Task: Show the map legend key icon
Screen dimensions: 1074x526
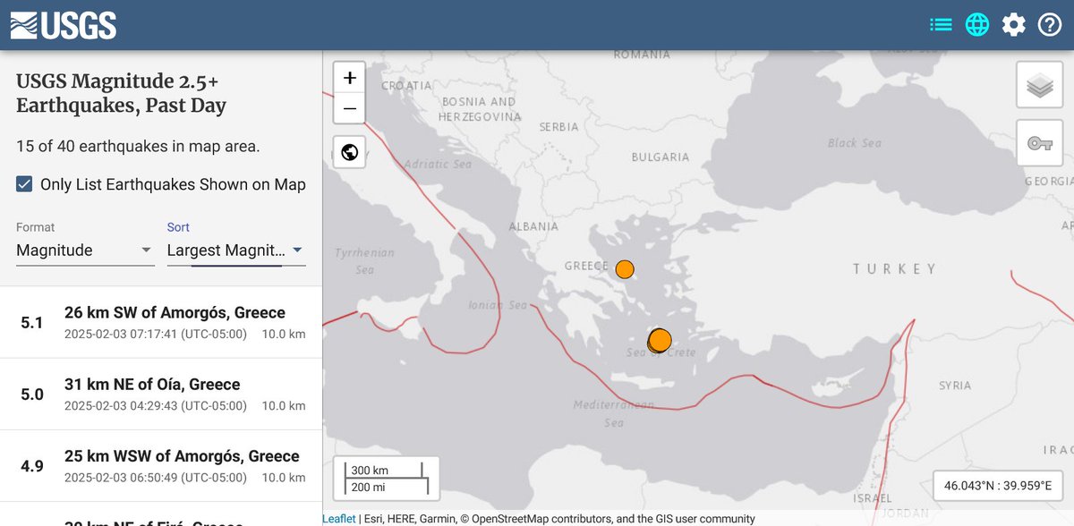Action: 1038,143
